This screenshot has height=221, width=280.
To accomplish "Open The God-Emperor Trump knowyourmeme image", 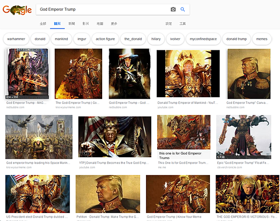I will click(78, 74).
